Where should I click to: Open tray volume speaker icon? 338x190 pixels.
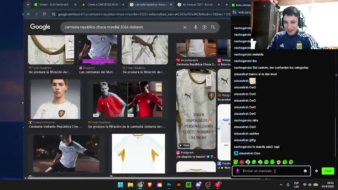[309, 185]
